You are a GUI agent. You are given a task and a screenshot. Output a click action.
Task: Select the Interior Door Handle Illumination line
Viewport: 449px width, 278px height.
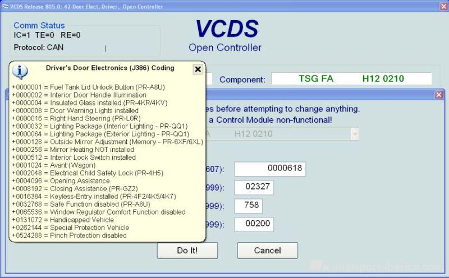[79, 95]
